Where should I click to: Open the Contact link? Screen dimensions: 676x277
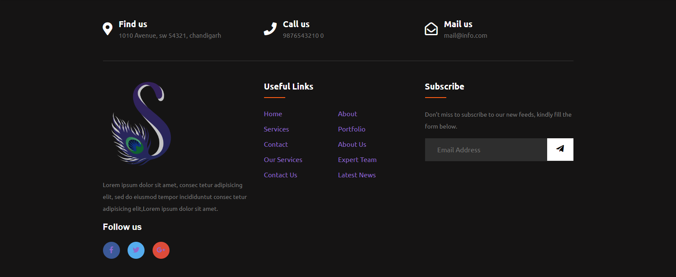(276, 145)
